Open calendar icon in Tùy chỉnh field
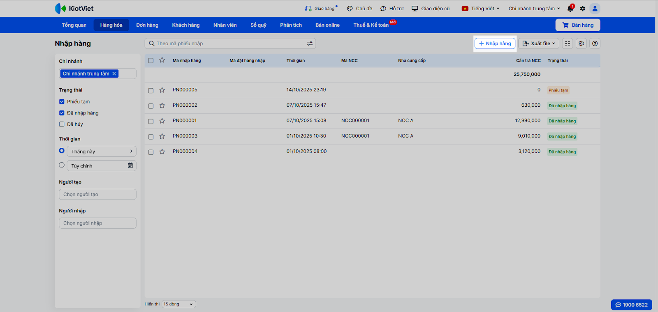658x312 pixels. [130, 165]
